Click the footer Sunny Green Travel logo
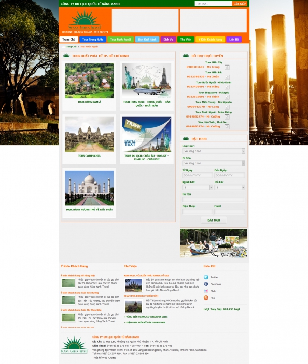Screen dimensions: 308x364 tap(74, 345)
